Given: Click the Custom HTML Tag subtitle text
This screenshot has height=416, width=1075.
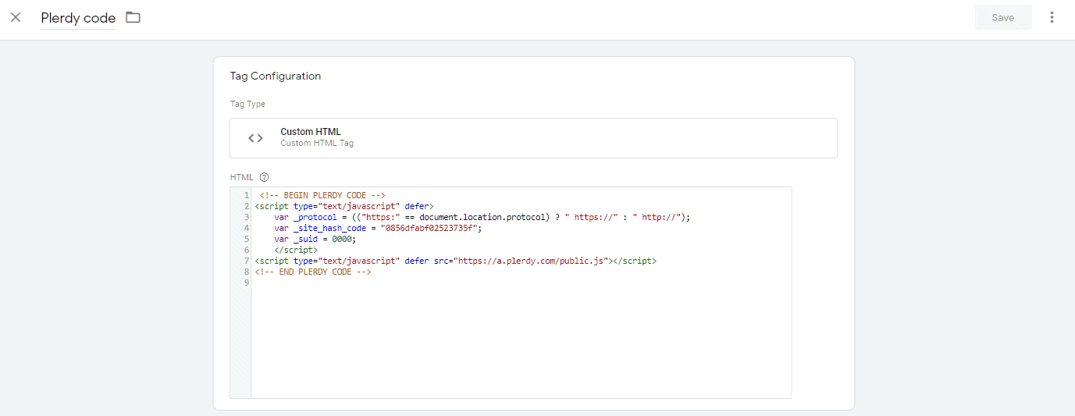Looking at the screenshot, I should click(x=317, y=144).
